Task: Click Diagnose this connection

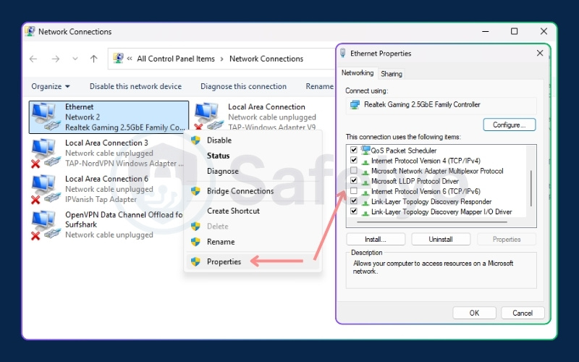Action: click(x=243, y=86)
